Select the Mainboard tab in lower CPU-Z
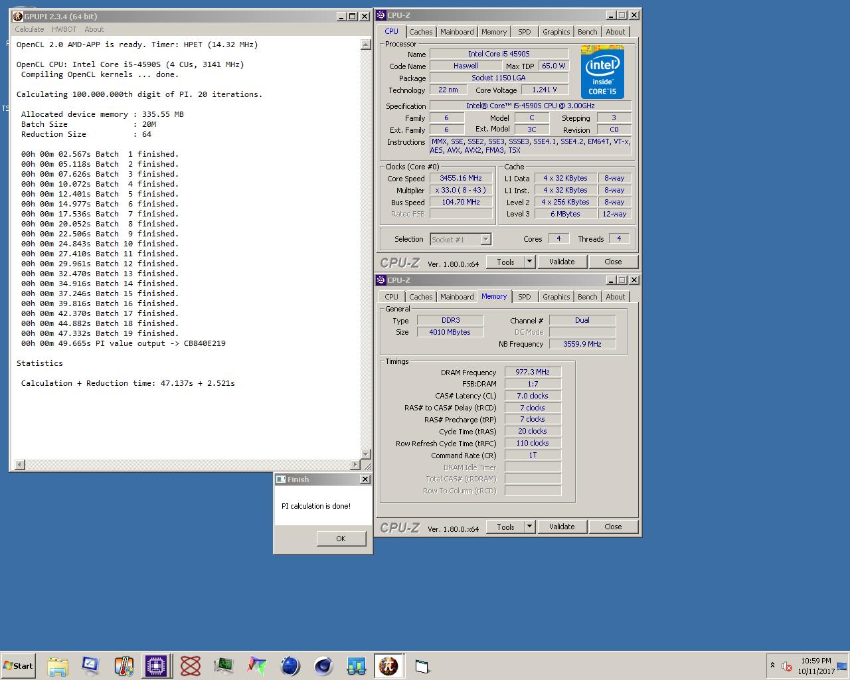 click(457, 297)
